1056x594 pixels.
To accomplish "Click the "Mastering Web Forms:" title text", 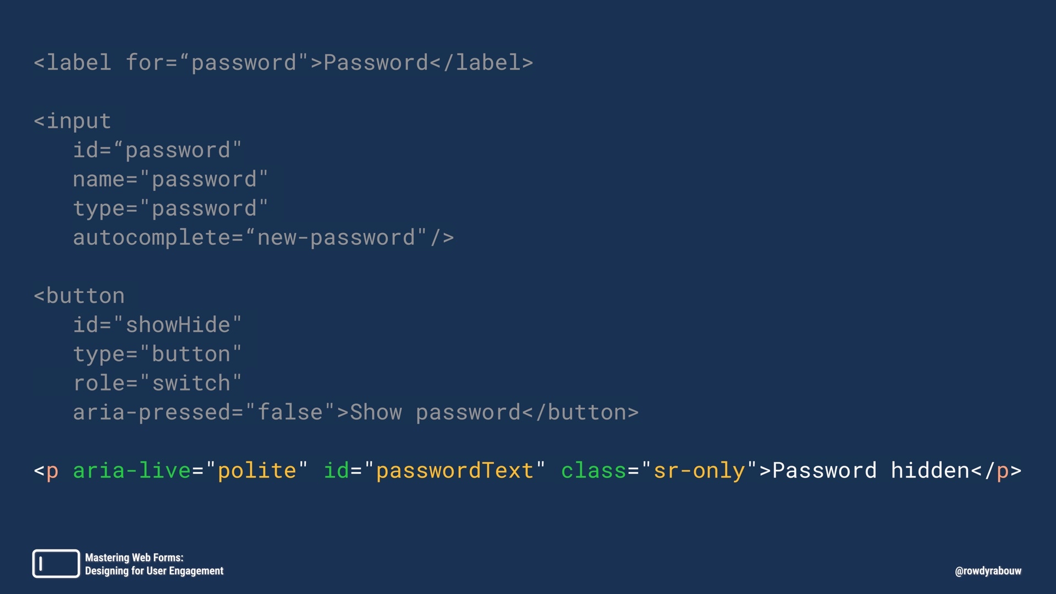I will pos(134,558).
